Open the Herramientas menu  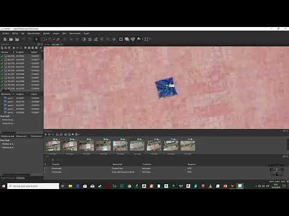(x=75, y=34)
